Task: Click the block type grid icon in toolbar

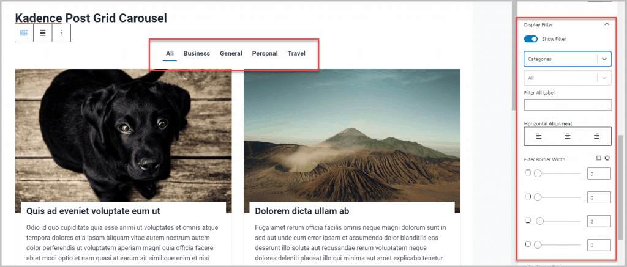Action: pyautogui.click(x=24, y=33)
